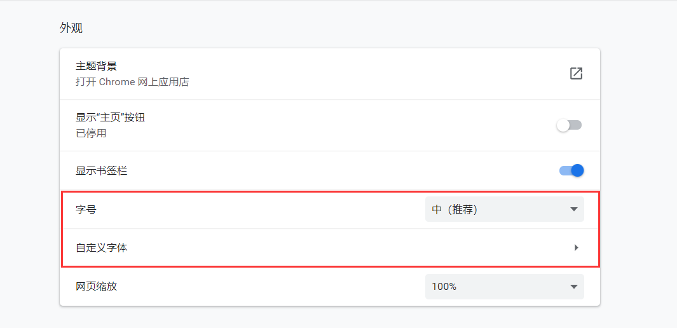Select the 中（推荐）value in the dropdown
The image size is (677, 328).
click(455, 209)
